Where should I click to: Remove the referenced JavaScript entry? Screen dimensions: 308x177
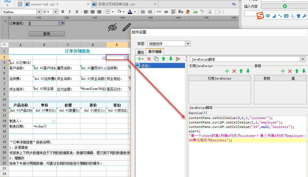point(234,71)
